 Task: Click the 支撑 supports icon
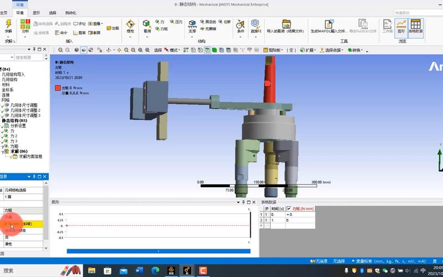tap(192, 24)
